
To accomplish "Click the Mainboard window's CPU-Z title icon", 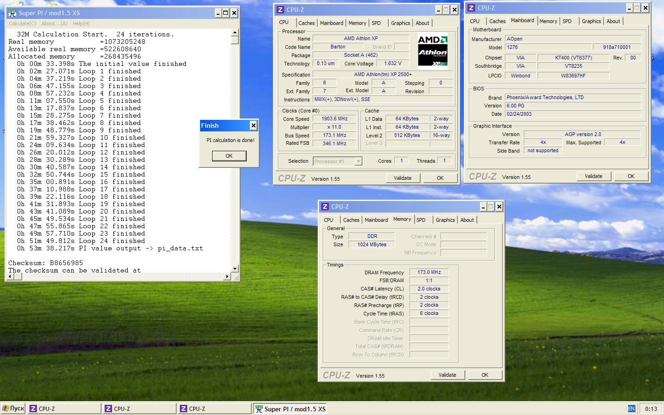I will tap(471, 8).
